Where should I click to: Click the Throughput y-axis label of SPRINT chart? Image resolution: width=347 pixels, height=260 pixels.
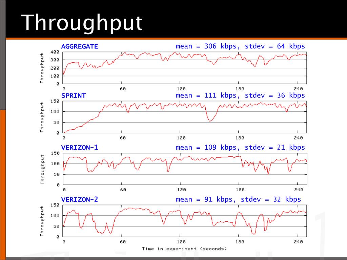(x=42, y=117)
